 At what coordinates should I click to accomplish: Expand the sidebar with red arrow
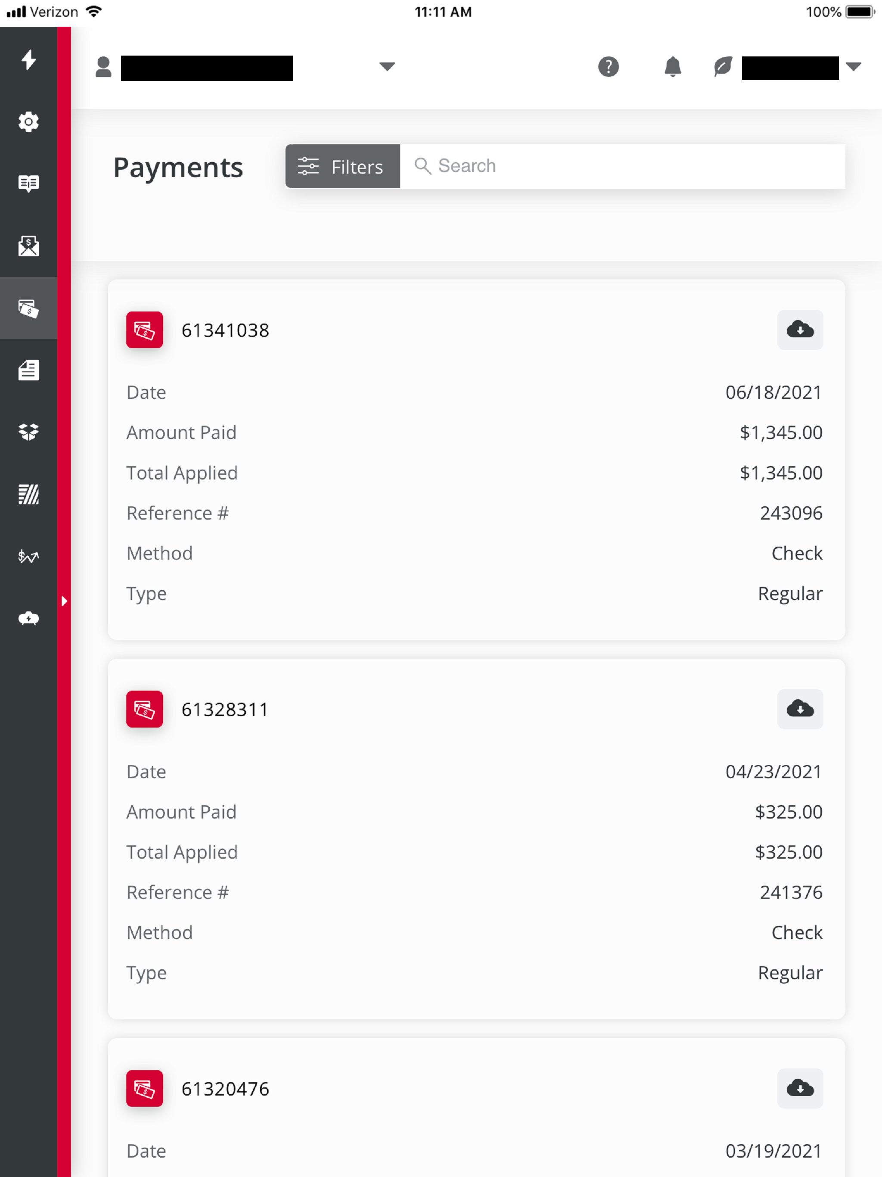coord(64,601)
